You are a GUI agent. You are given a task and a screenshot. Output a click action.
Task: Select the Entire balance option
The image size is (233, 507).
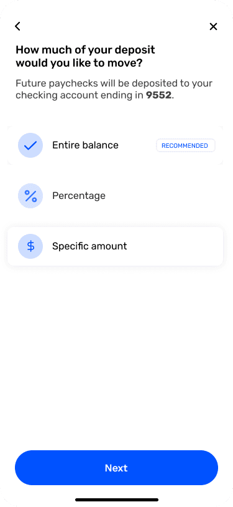click(x=116, y=145)
